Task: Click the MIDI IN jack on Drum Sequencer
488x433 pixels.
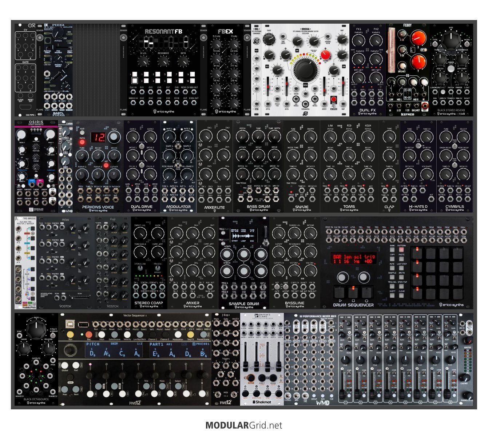Action: pos(329,232)
